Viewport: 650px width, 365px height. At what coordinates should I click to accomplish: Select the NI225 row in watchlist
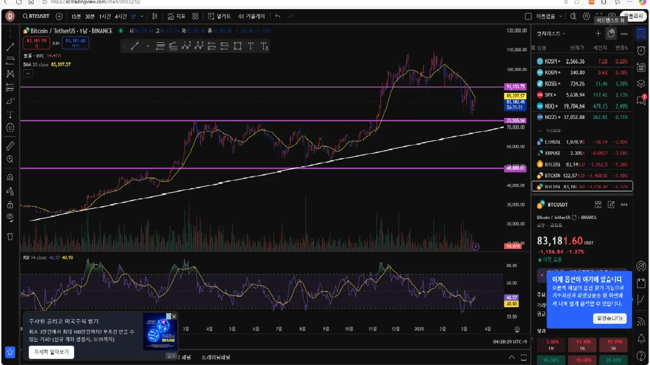tap(582, 117)
